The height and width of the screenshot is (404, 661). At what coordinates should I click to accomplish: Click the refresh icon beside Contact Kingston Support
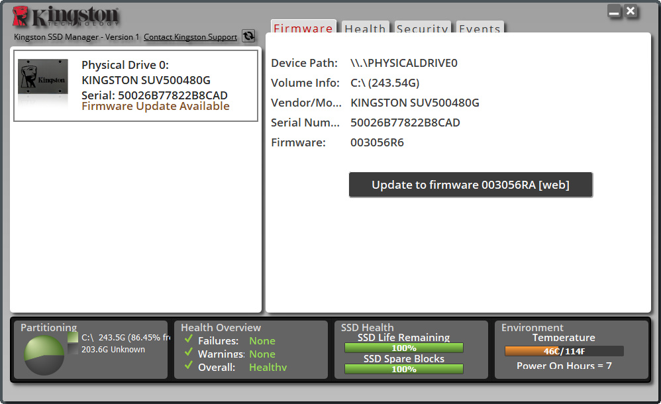click(x=248, y=36)
